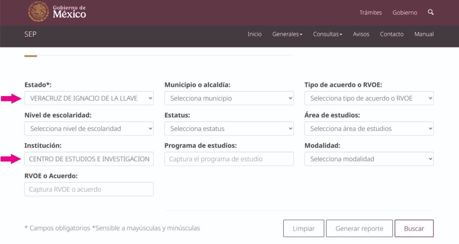Focus the Programa de estudios field
Screen dimensions: 459x244
pos(229,159)
